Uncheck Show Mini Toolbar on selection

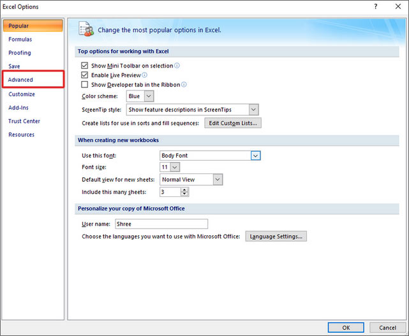coord(84,66)
